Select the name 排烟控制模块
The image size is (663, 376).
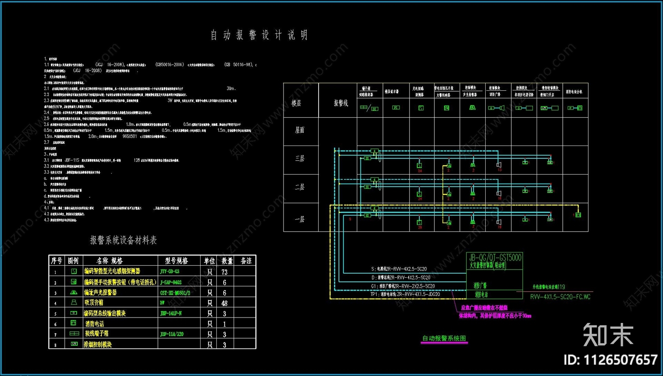tap(98, 344)
